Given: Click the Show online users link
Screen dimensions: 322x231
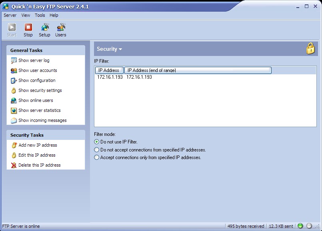Looking at the screenshot, I should [36, 100].
